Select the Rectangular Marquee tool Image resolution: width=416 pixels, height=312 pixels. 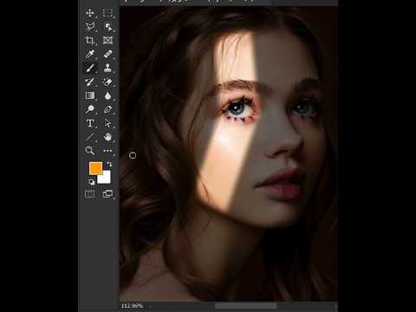[x=107, y=13]
